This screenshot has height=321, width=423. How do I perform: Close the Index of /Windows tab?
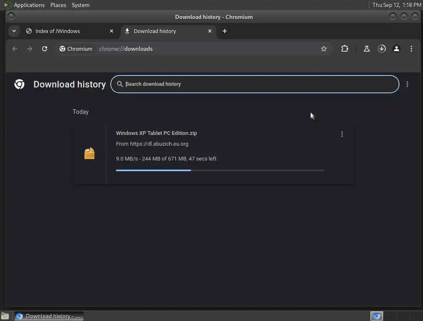[x=112, y=31]
